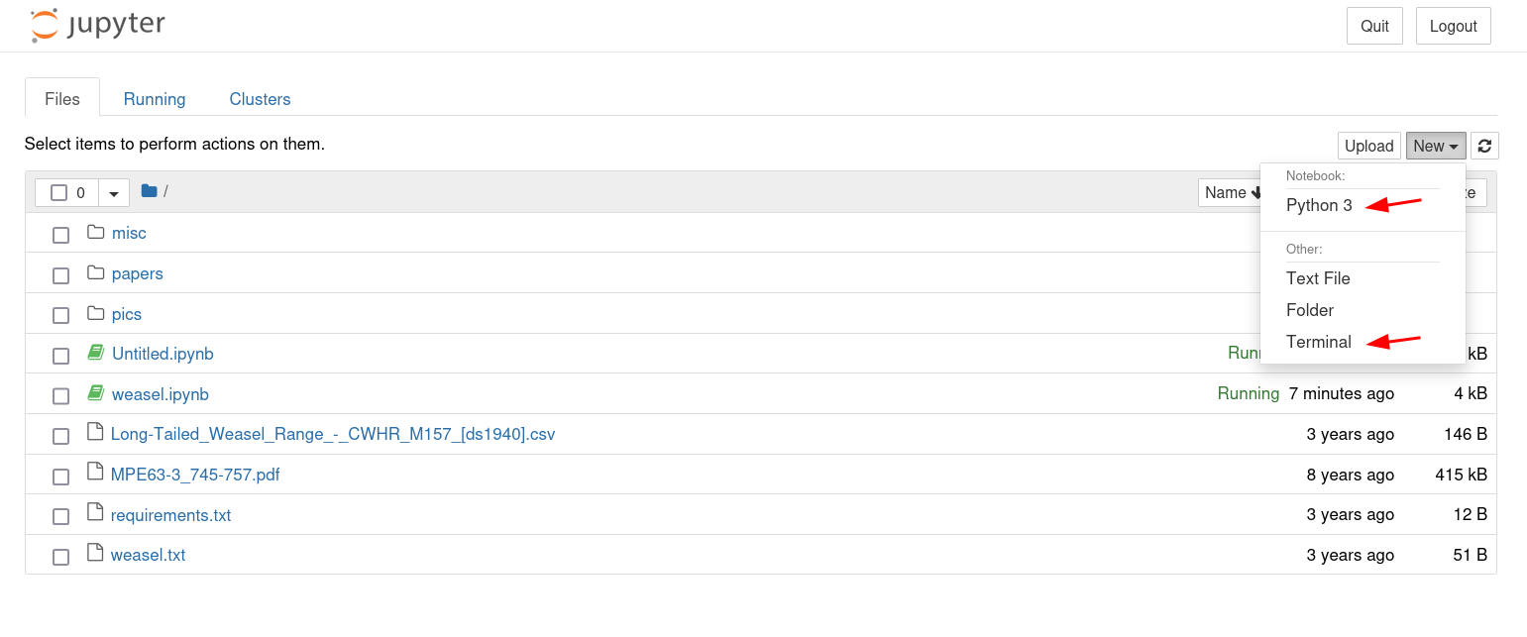
Task: Click the Untitled.ipynb notebook icon
Action: [95, 354]
